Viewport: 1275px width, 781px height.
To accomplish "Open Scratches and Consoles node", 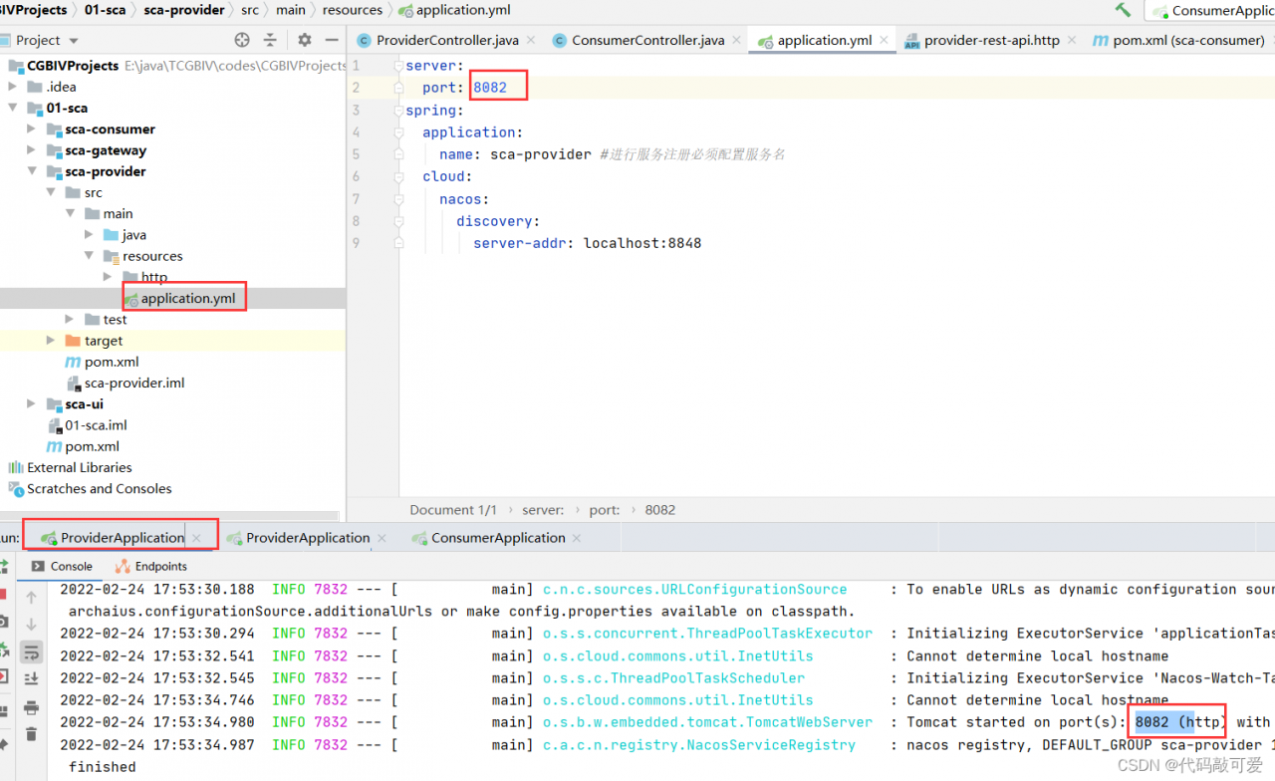I will [x=100, y=488].
